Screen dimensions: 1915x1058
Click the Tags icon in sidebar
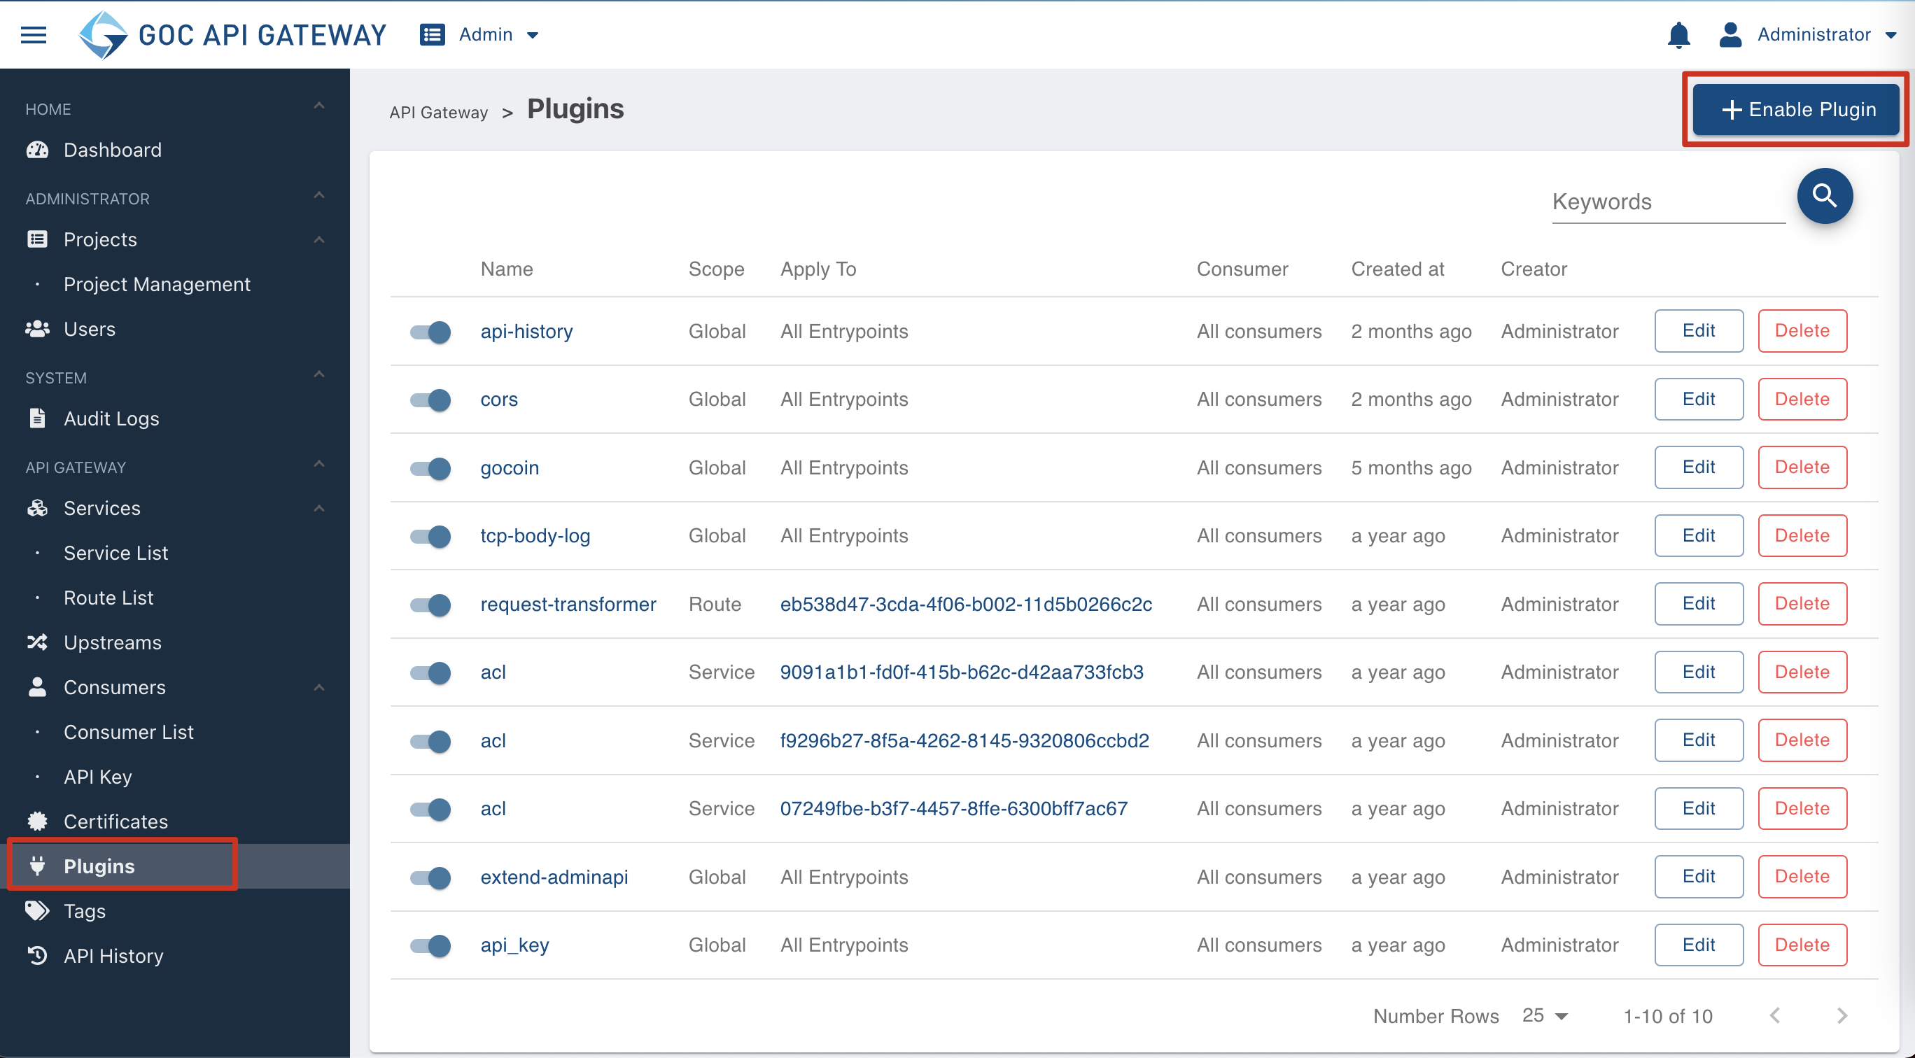tap(37, 911)
